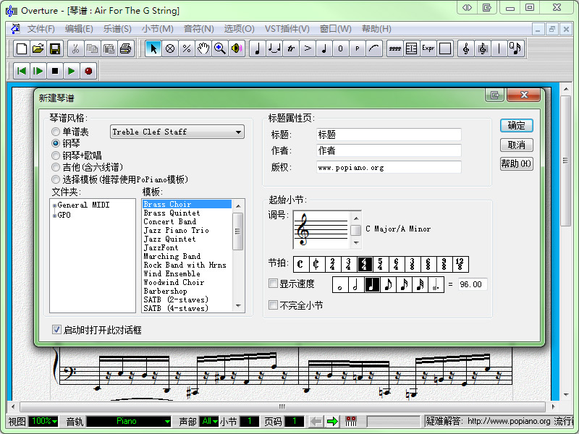Screen dimensions: 579x434
Task: Select the percent scale tool
Action: tap(187, 48)
